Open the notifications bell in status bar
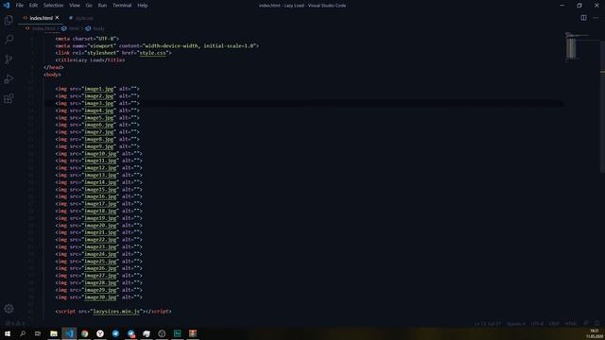Image resolution: width=605 pixels, height=340 pixels. coord(596,323)
